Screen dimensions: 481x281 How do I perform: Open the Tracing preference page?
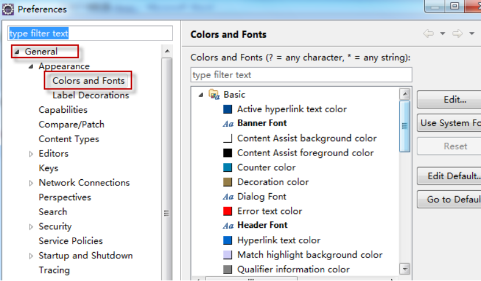[x=54, y=270]
